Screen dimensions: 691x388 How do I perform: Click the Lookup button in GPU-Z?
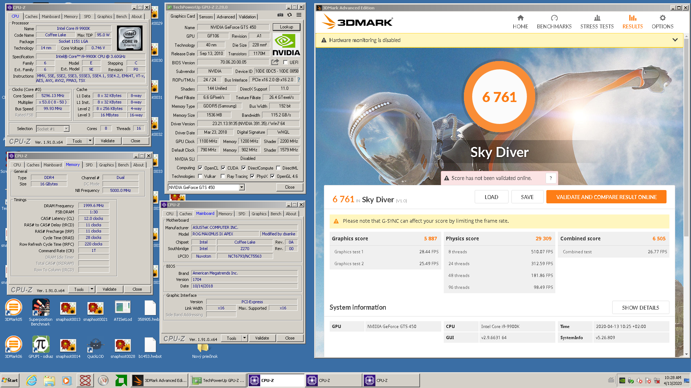click(x=286, y=27)
